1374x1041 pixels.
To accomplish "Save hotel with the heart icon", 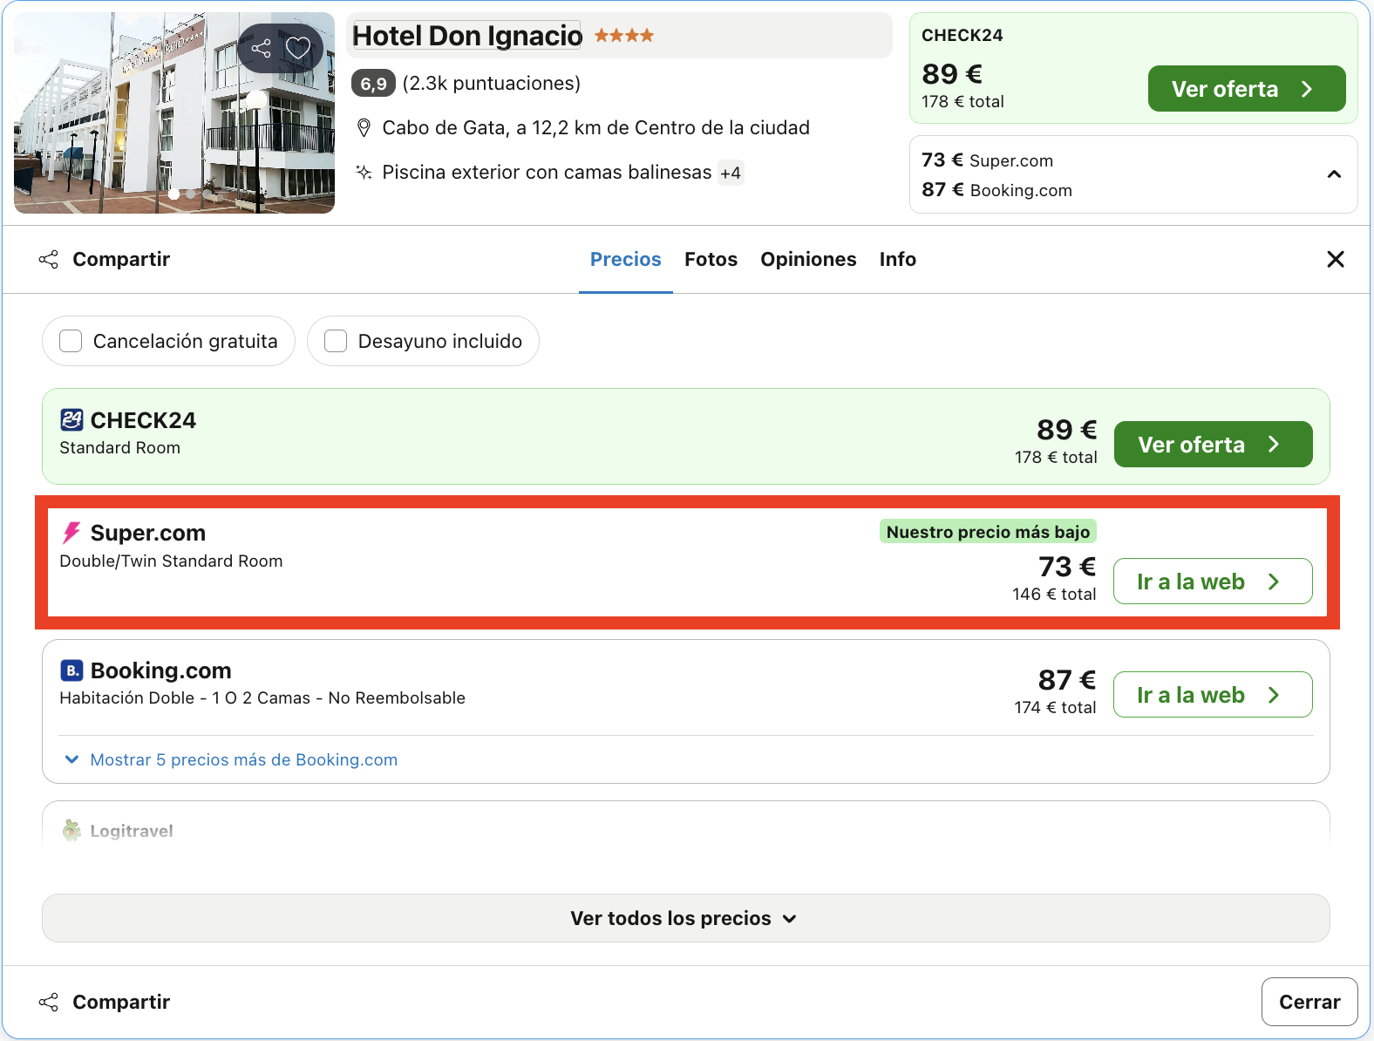I will coord(298,48).
